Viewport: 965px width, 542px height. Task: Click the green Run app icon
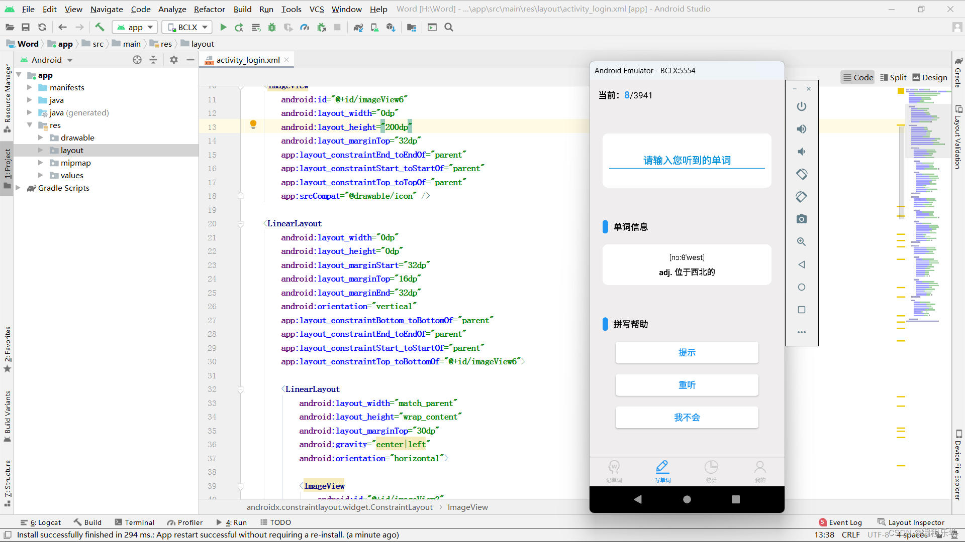click(x=223, y=28)
